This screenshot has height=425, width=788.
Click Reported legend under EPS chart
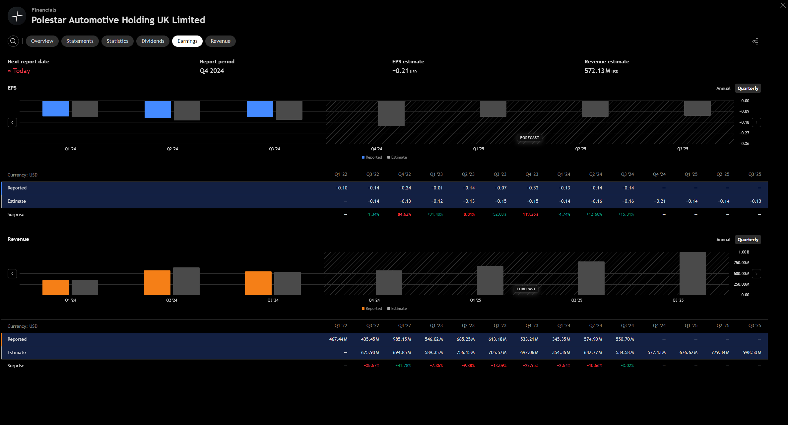coord(372,157)
